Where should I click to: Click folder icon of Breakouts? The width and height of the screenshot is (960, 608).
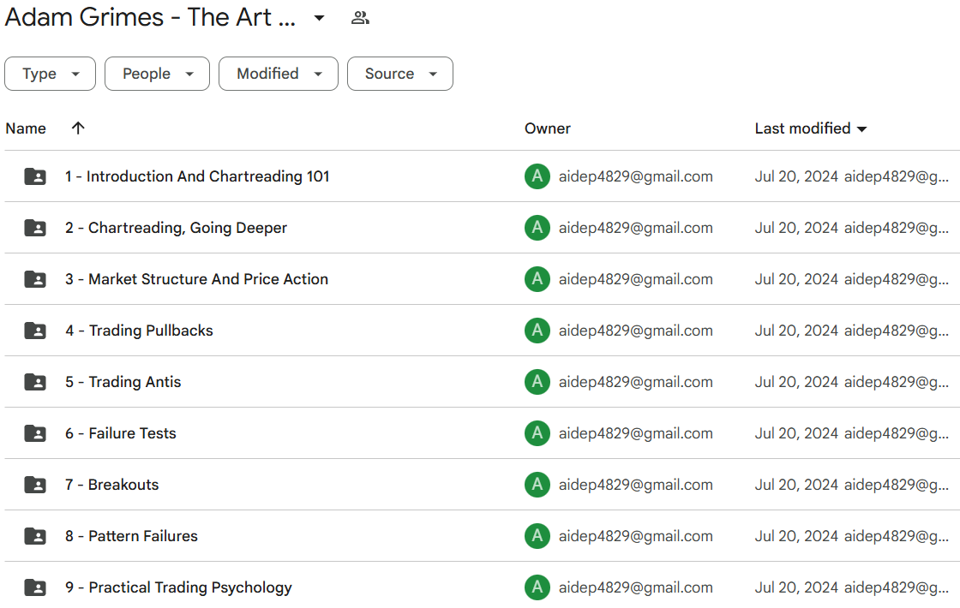tap(35, 485)
